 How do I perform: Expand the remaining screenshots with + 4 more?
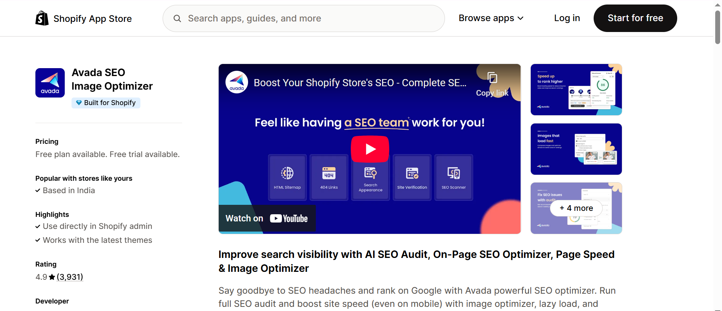point(576,208)
